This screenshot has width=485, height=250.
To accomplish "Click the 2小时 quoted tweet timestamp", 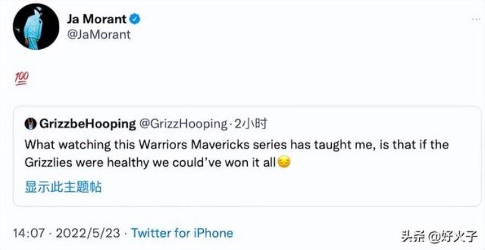I will [x=251, y=124].
